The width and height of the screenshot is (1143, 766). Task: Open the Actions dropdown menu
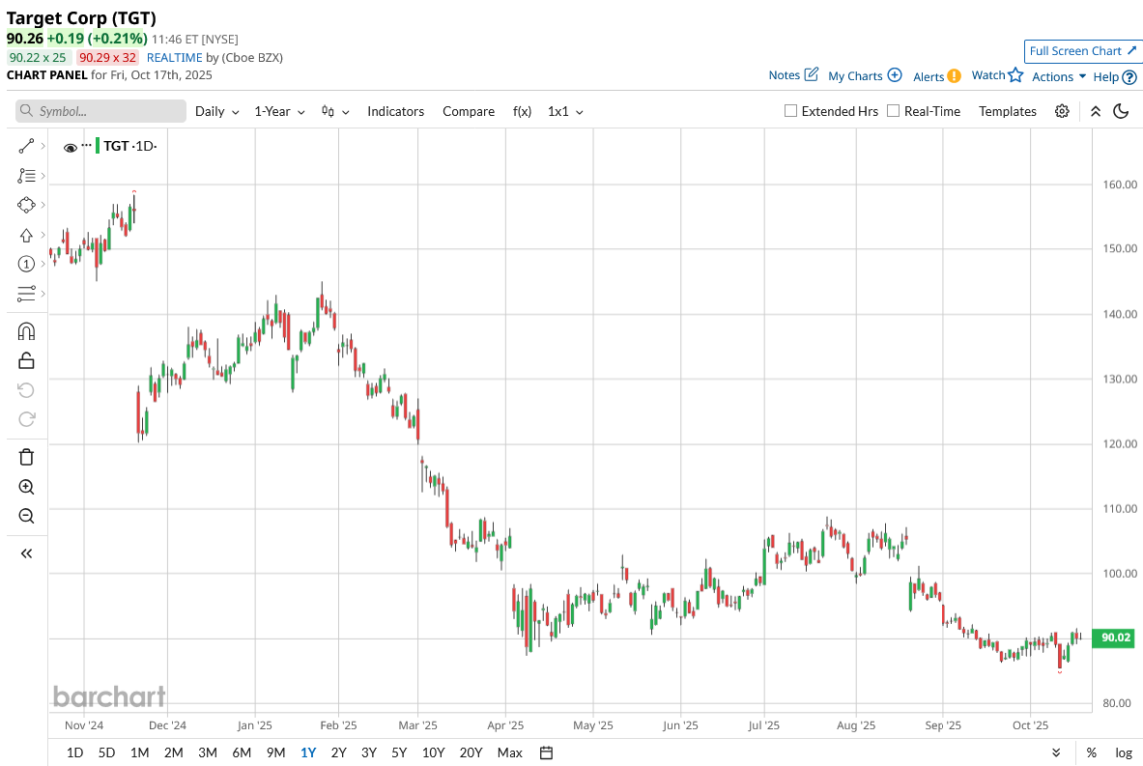[x=1059, y=76]
